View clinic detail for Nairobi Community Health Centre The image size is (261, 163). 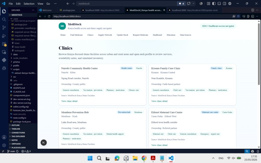(x=69, y=101)
